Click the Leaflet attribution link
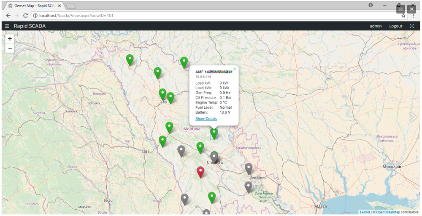Screen dimensions: 422x216 365,212
